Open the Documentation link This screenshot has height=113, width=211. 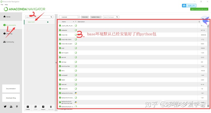click(11, 88)
